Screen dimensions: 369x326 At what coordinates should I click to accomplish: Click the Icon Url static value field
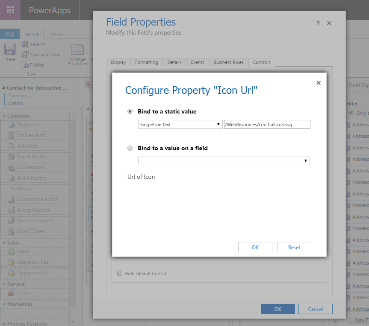point(267,125)
